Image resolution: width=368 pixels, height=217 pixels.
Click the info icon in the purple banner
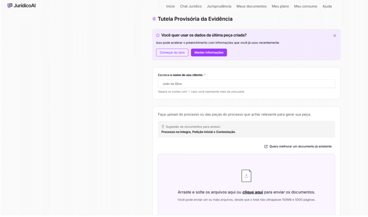157,35
